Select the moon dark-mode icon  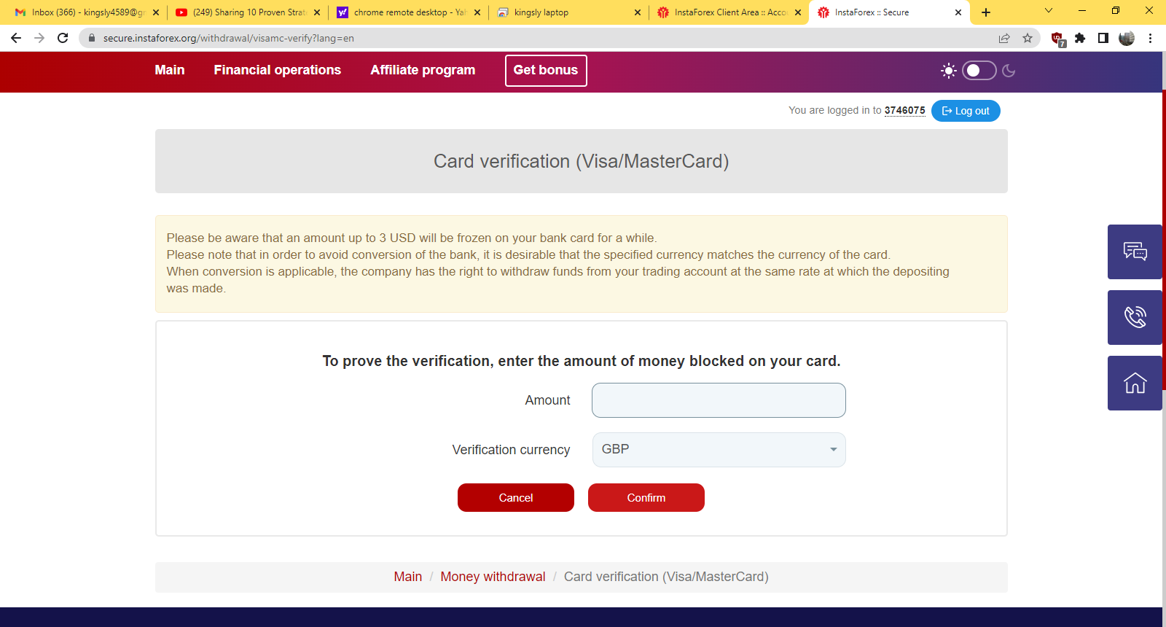point(1009,71)
